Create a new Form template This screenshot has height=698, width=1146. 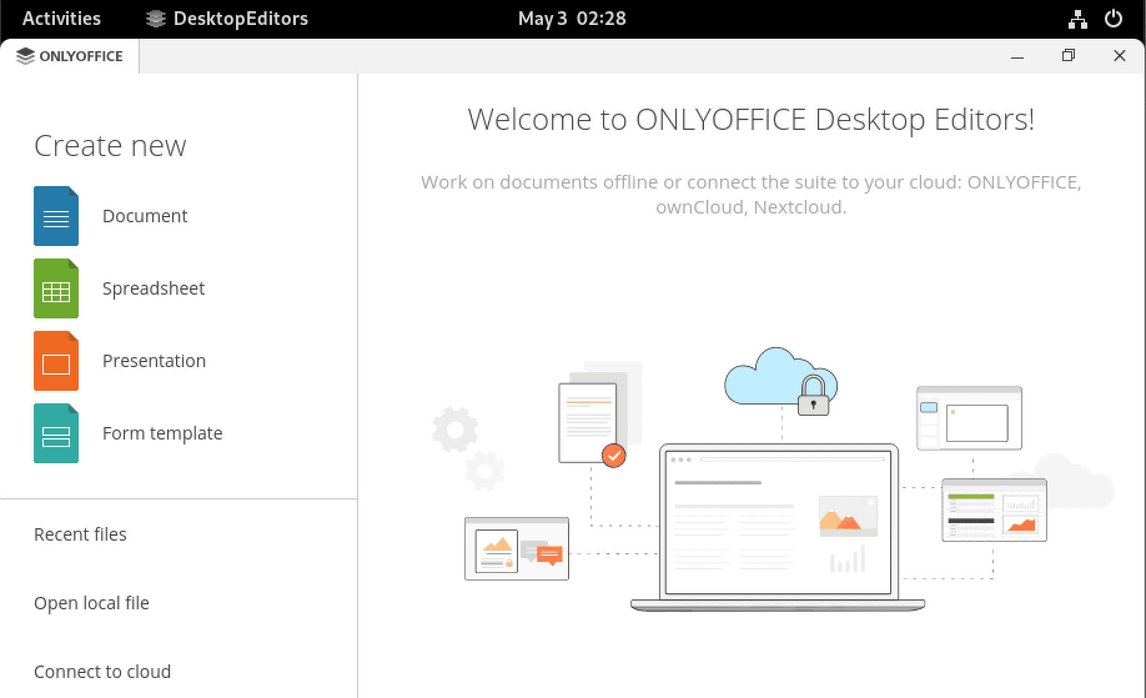162,433
